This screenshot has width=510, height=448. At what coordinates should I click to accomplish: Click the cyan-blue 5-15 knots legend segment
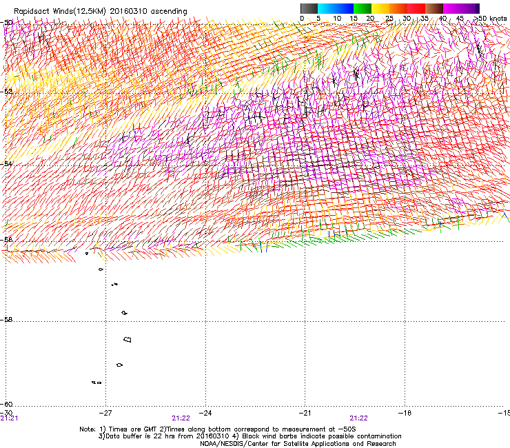point(336,8)
